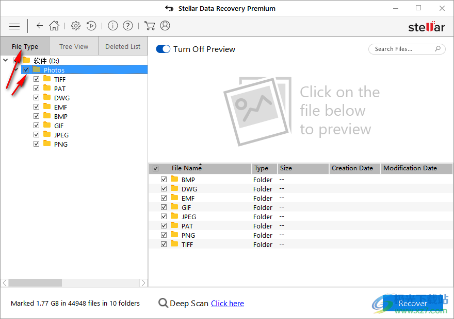Switch to the Deleted List tab
454x319 pixels.
pyautogui.click(x=123, y=46)
